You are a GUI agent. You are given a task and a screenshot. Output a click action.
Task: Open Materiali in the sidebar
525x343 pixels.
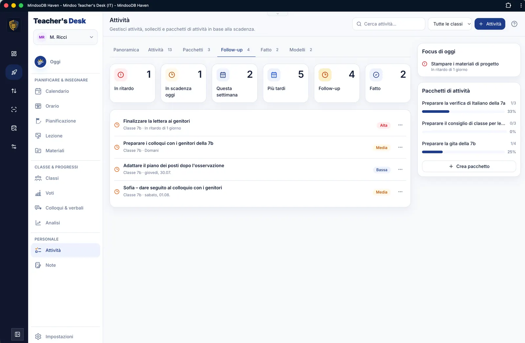[65, 151]
